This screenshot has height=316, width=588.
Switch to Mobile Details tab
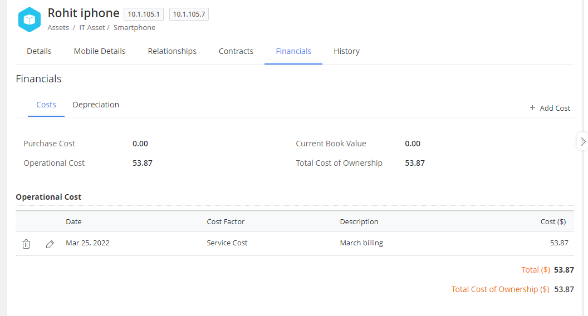point(99,51)
